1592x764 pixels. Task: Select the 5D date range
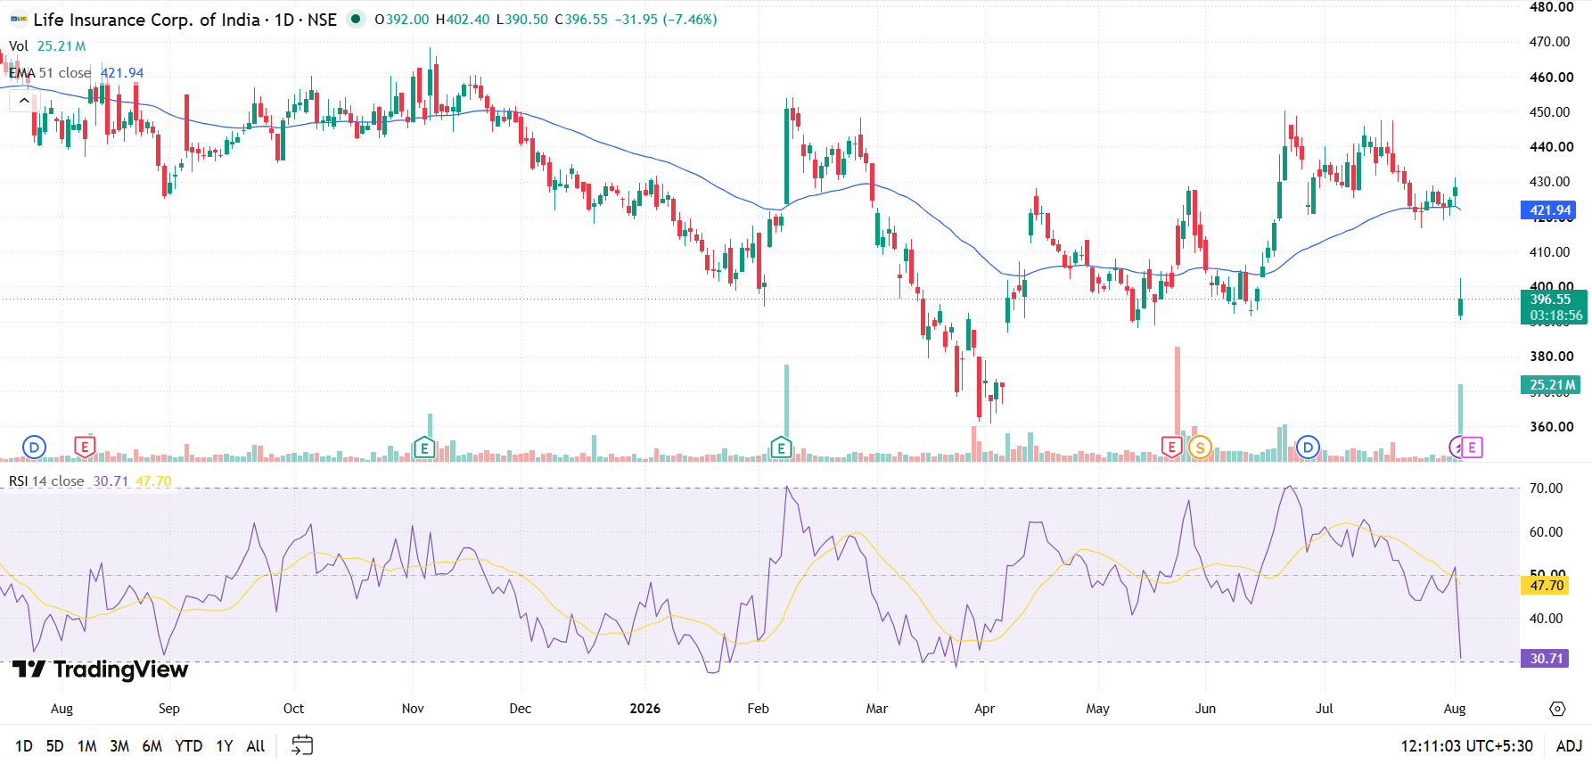click(54, 745)
